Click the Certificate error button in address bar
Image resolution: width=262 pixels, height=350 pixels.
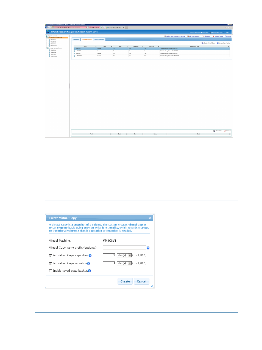click(x=94, y=27)
